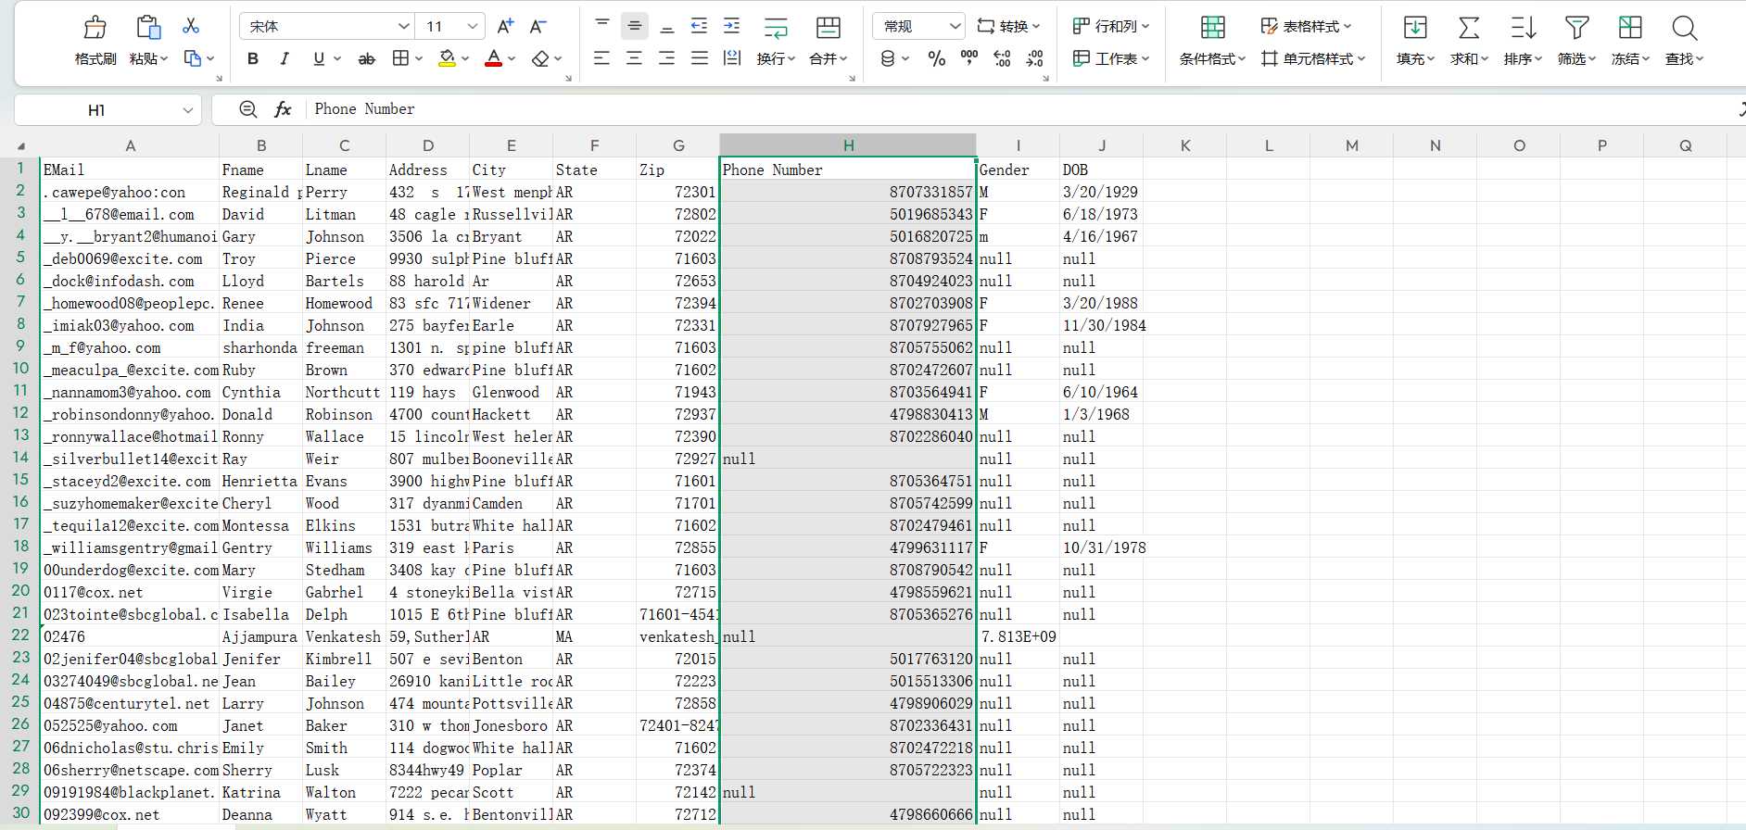Click the Copy icon
Viewport: 1746px width, 830px height.
click(x=193, y=58)
